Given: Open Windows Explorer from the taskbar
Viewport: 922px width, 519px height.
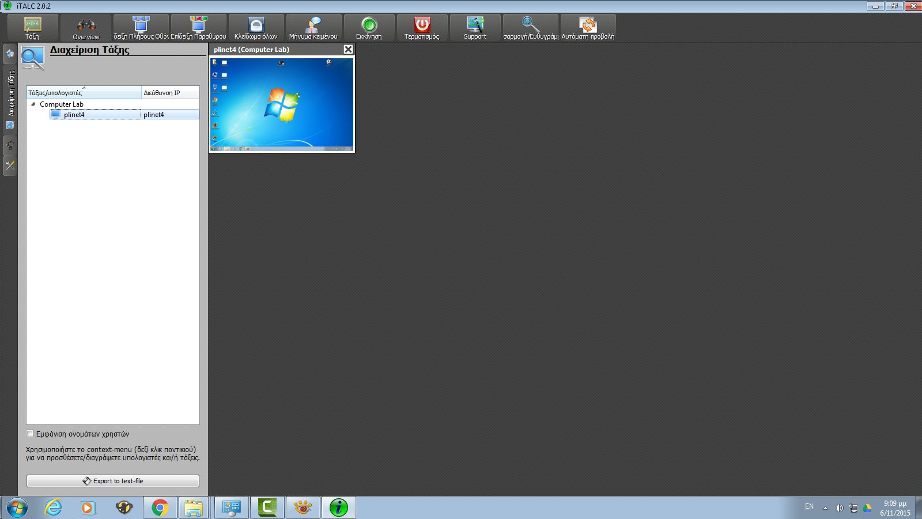Looking at the screenshot, I should 194,507.
